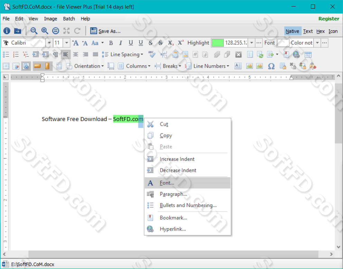Choose Font... from the context menu
The height and width of the screenshot is (269, 343).
[x=187, y=183]
